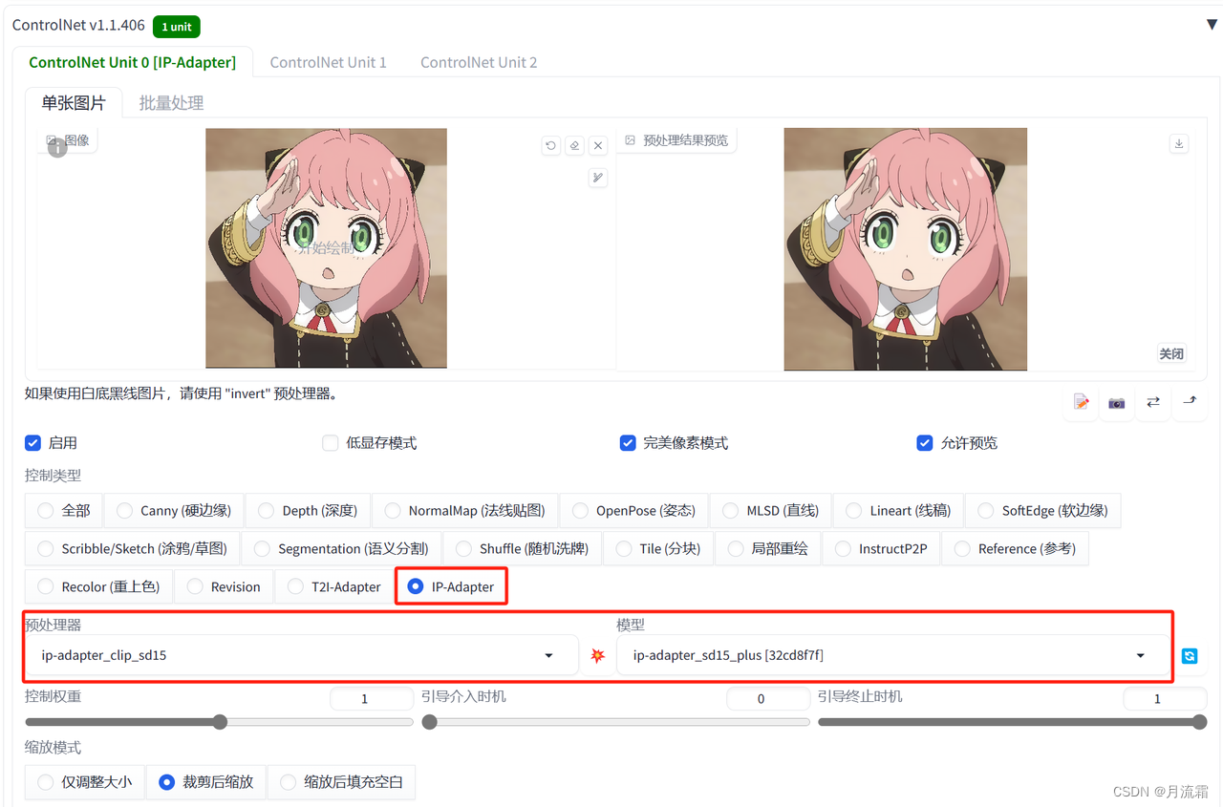Toggle the 启用 checkbox
The image size is (1223, 807).
coord(32,443)
